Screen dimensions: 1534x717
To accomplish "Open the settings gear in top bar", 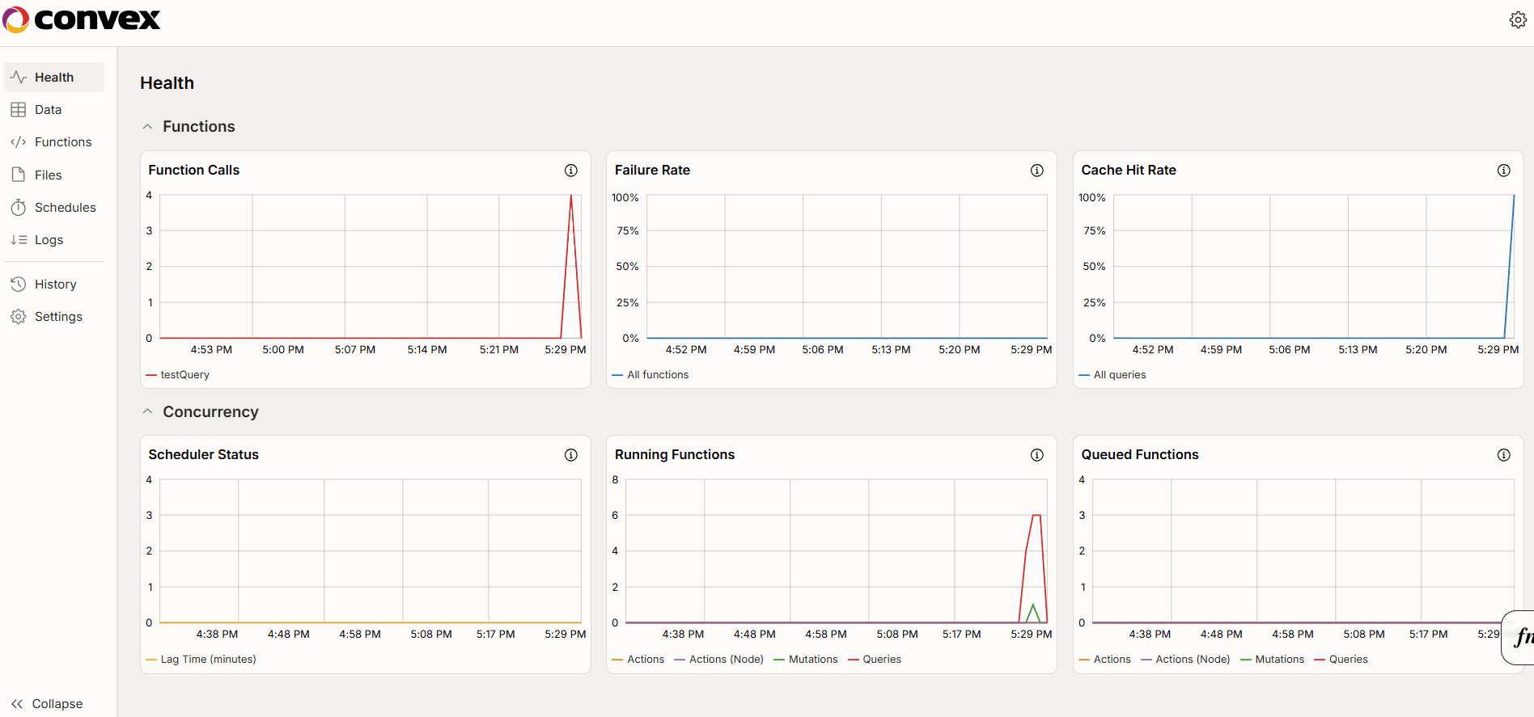I will click(x=1518, y=19).
